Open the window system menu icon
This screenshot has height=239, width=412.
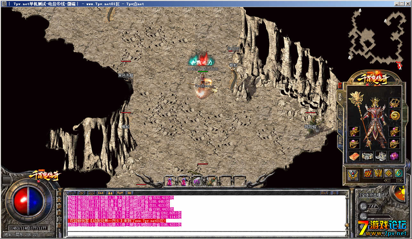pos(4,4)
